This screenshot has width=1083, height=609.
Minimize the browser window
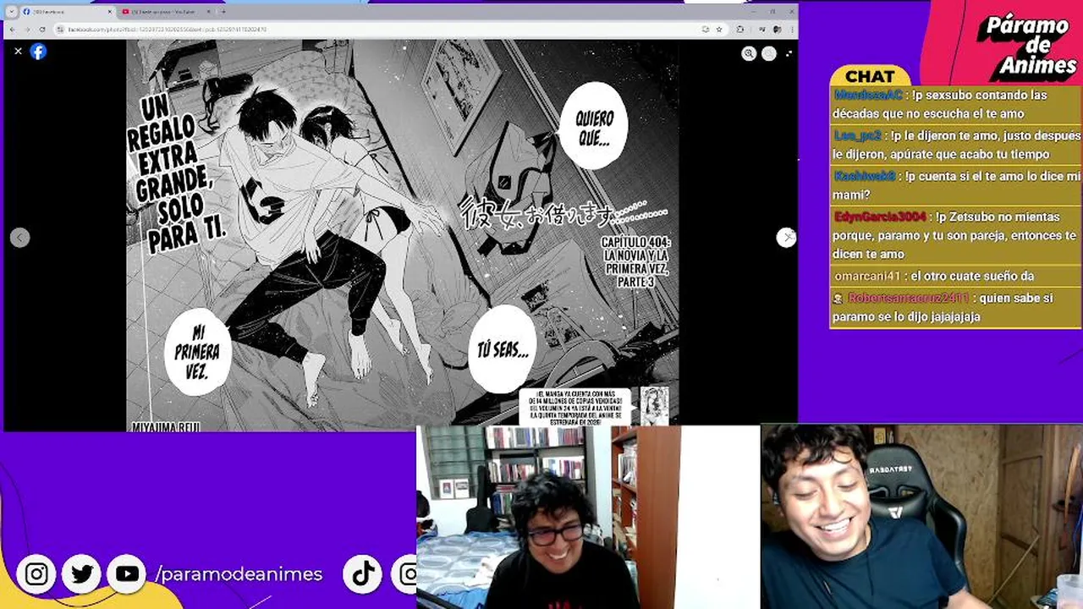[x=754, y=12]
